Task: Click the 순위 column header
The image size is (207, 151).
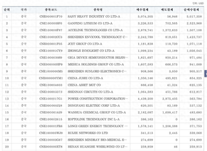Action: (7, 10)
